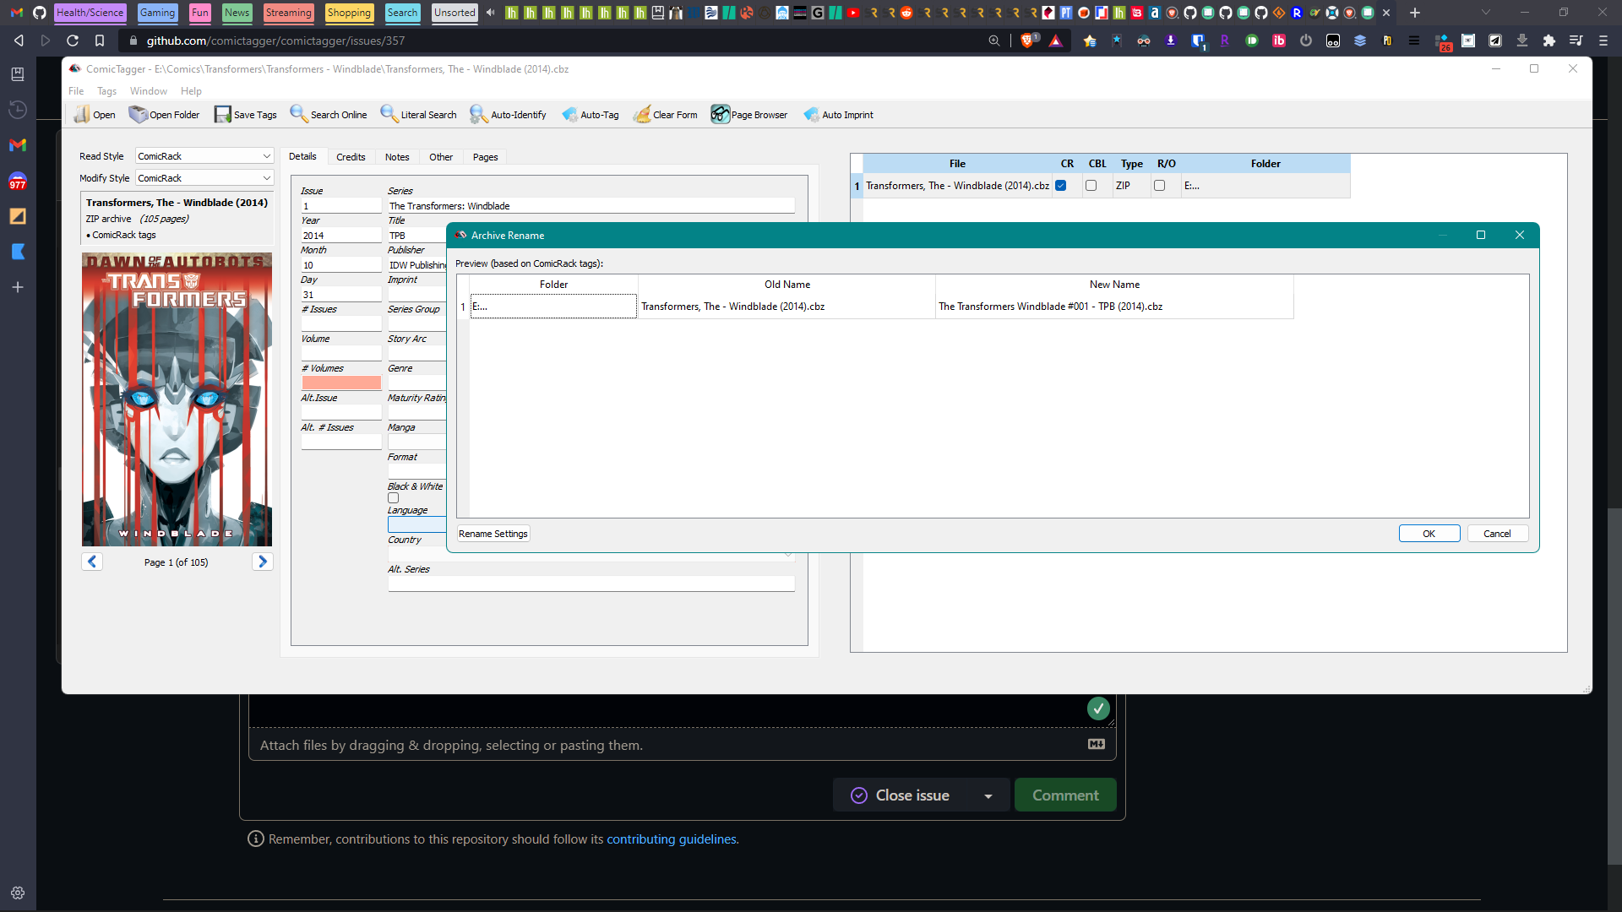This screenshot has height=912, width=1622.
Task: Toggle the Black & White checkbox
Action: tap(393, 497)
